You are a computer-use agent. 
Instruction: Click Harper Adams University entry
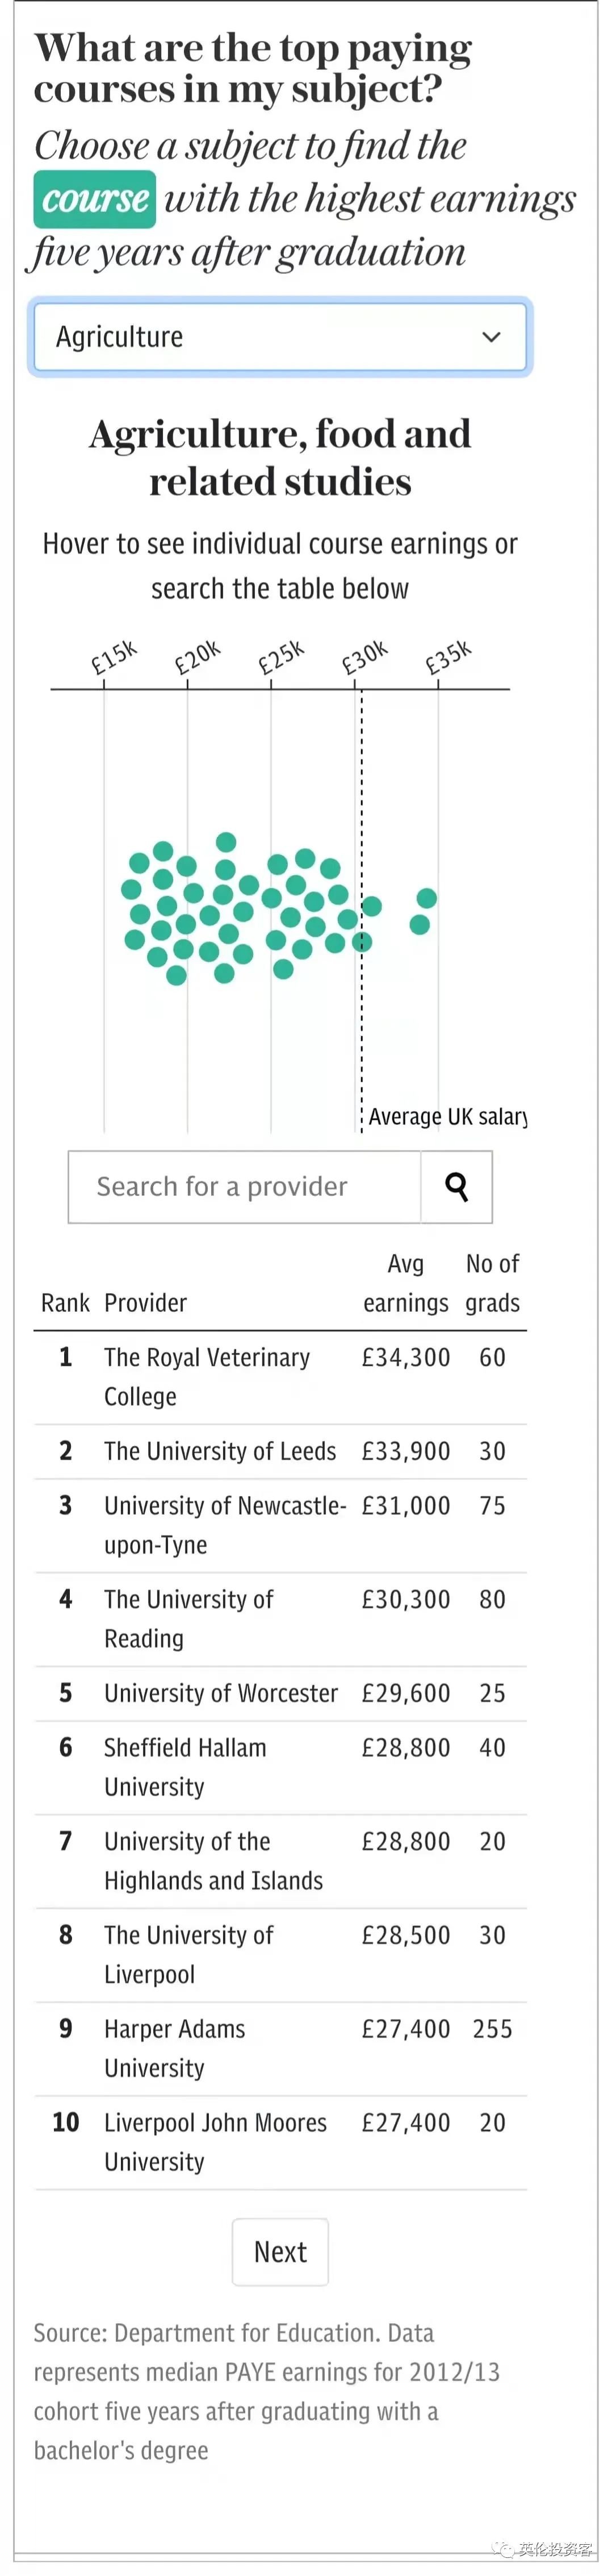175,2048
